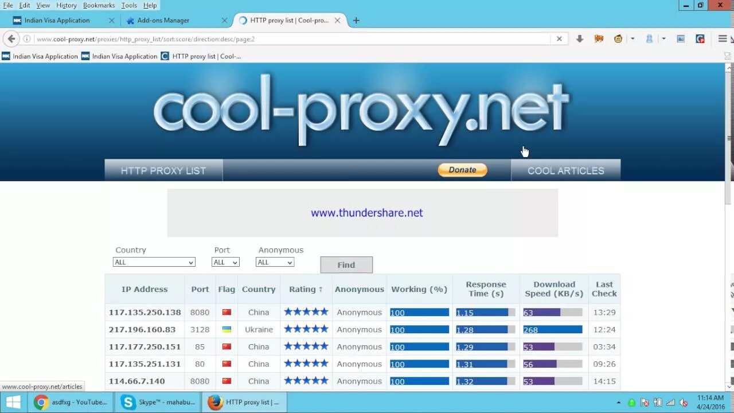Viewport: 734px width, 413px height.
Task: Click the muted volume tray icon
Action: (x=683, y=403)
